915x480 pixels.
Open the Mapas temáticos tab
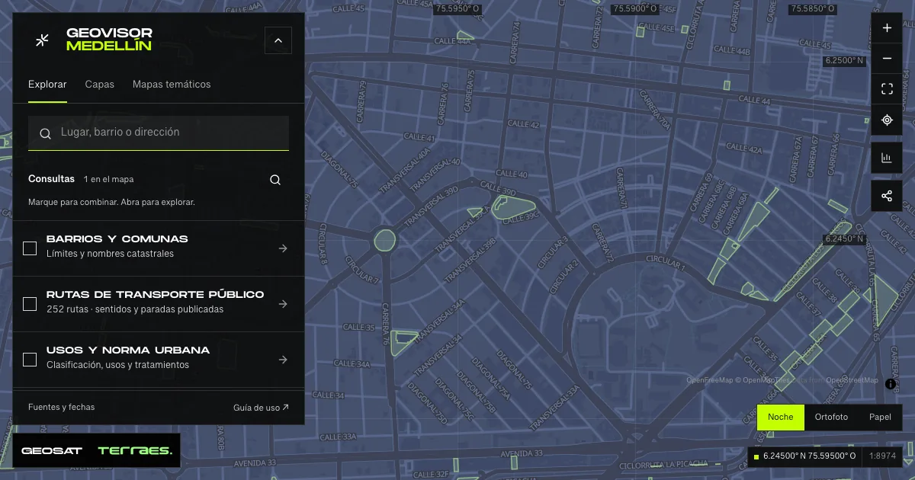click(x=172, y=85)
